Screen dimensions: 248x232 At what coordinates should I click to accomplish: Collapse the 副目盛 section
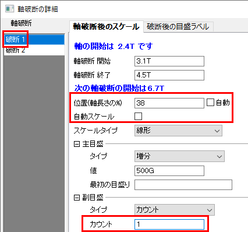point(77,198)
